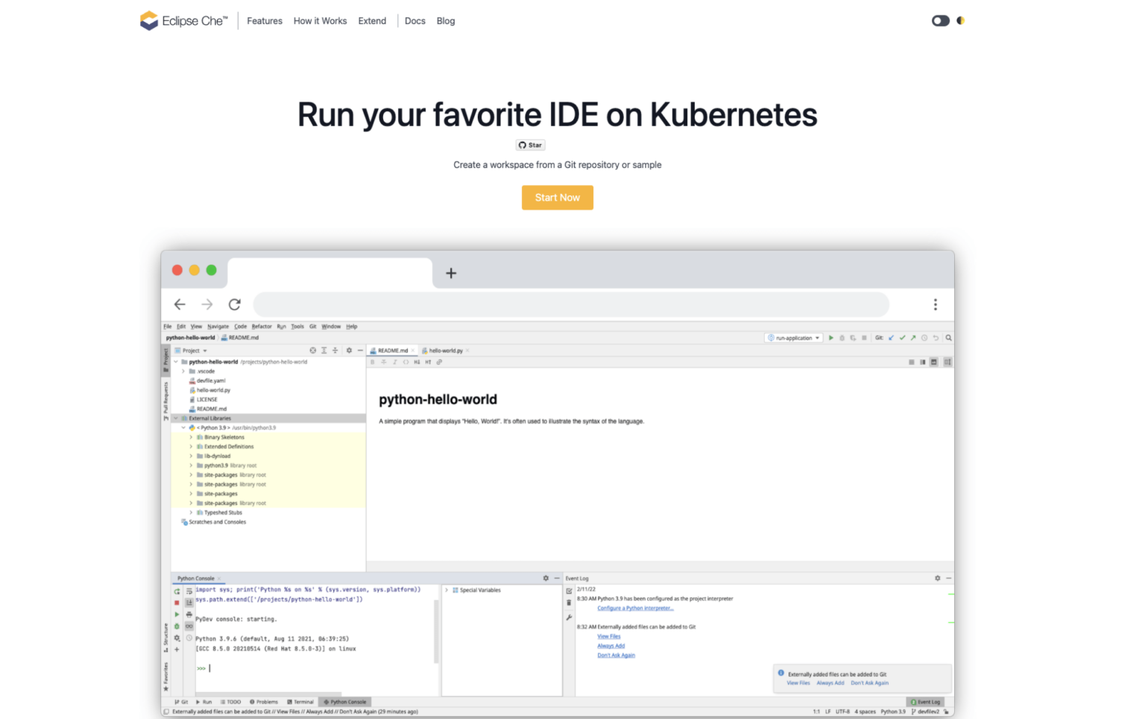The image size is (1145, 719).
Task: Stop the Python Console with red square icon
Action: (178, 603)
